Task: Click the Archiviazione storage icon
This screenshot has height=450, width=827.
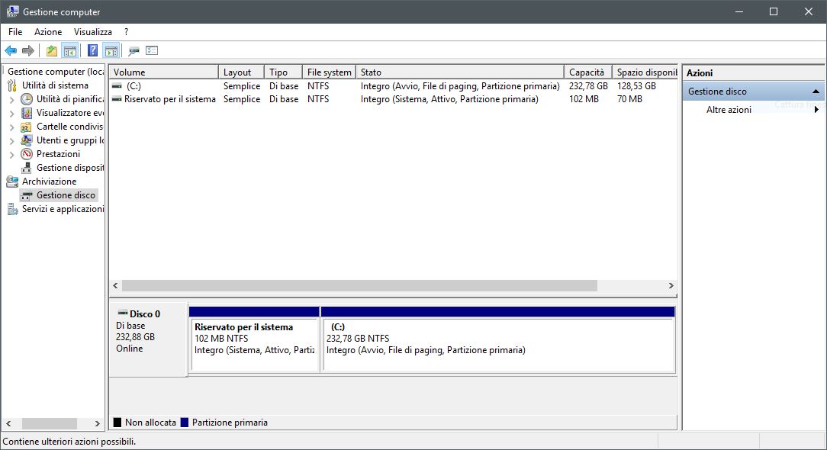Action: pyautogui.click(x=12, y=182)
